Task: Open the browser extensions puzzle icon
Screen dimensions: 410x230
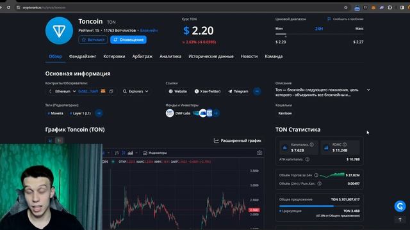Action: [x=390, y=8]
